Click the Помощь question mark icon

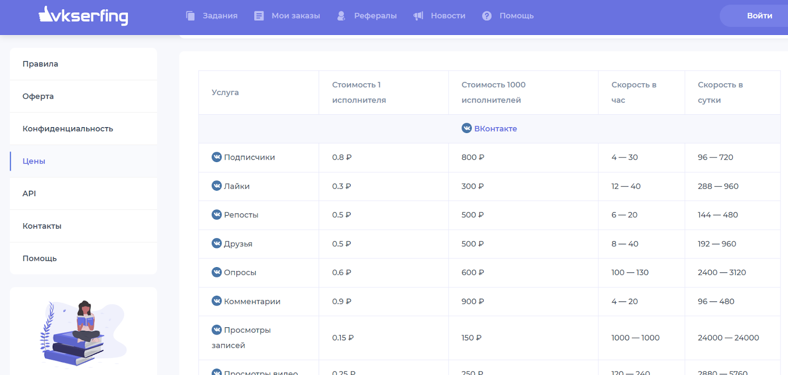pos(487,16)
